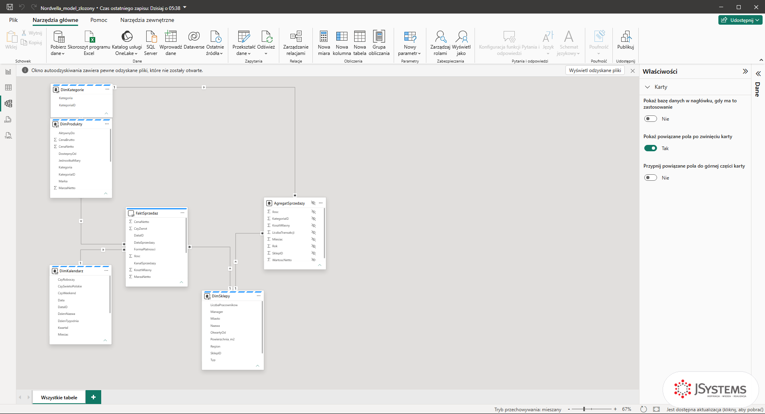Screen dimensions: 765x414
Task: Toggle visibility of Ilosc in AgregatSprzedazy
Action: click(x=314, y=212)
